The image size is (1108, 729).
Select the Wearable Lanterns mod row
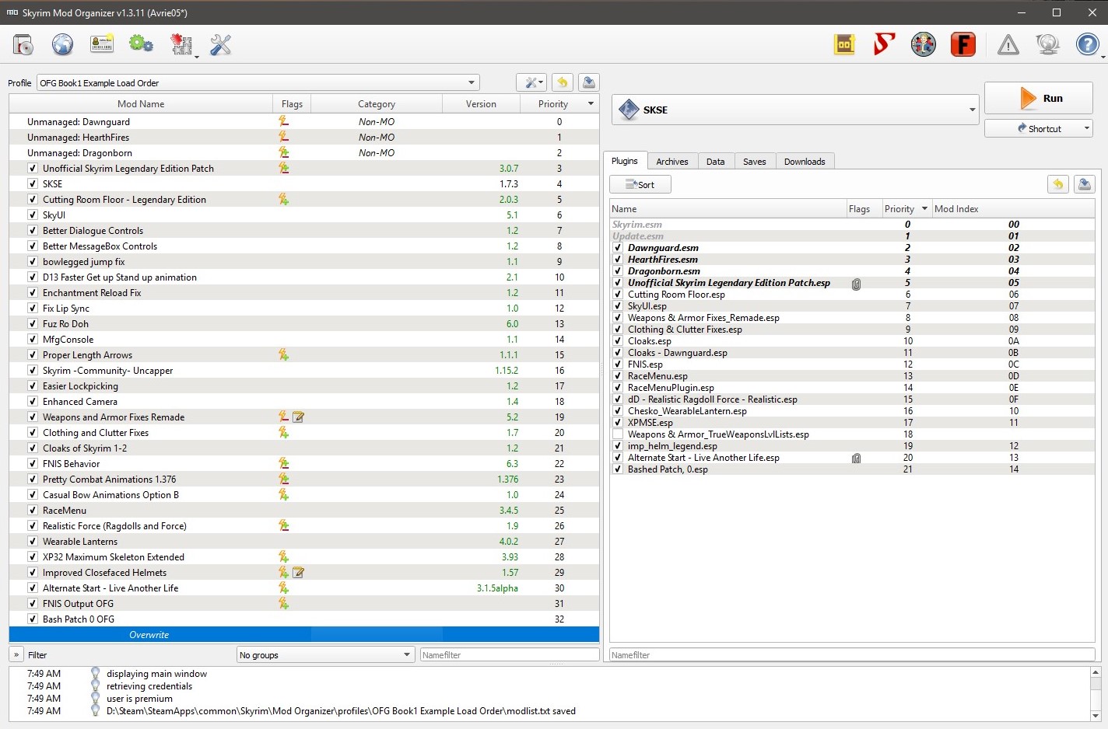(x=304, y=542)
